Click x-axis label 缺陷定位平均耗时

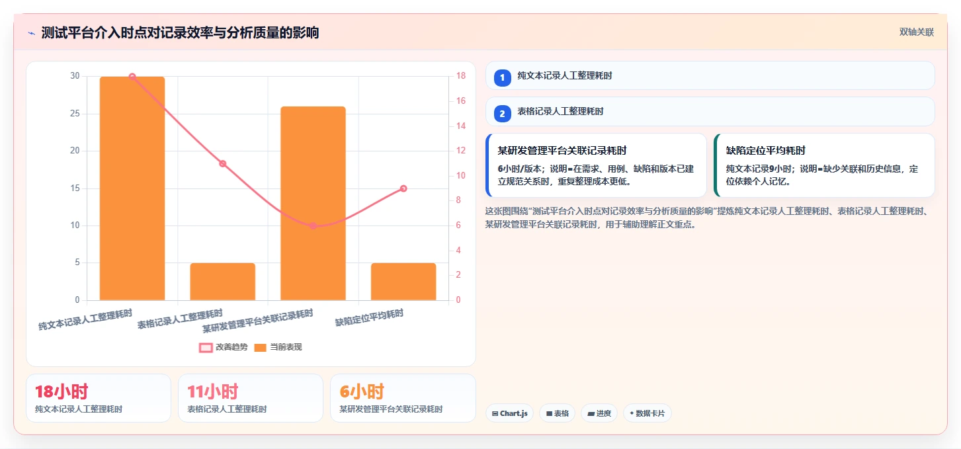click(369, 317)
